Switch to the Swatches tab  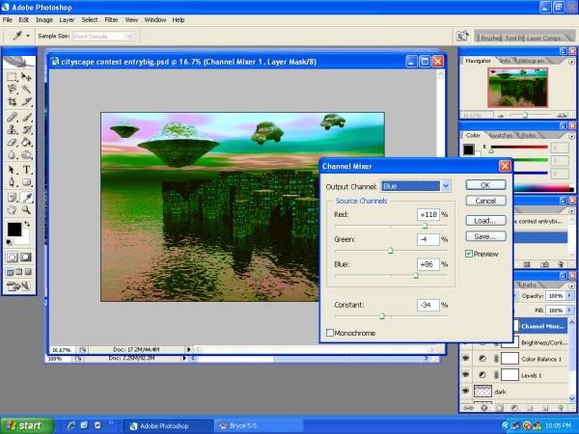[500, 135]
